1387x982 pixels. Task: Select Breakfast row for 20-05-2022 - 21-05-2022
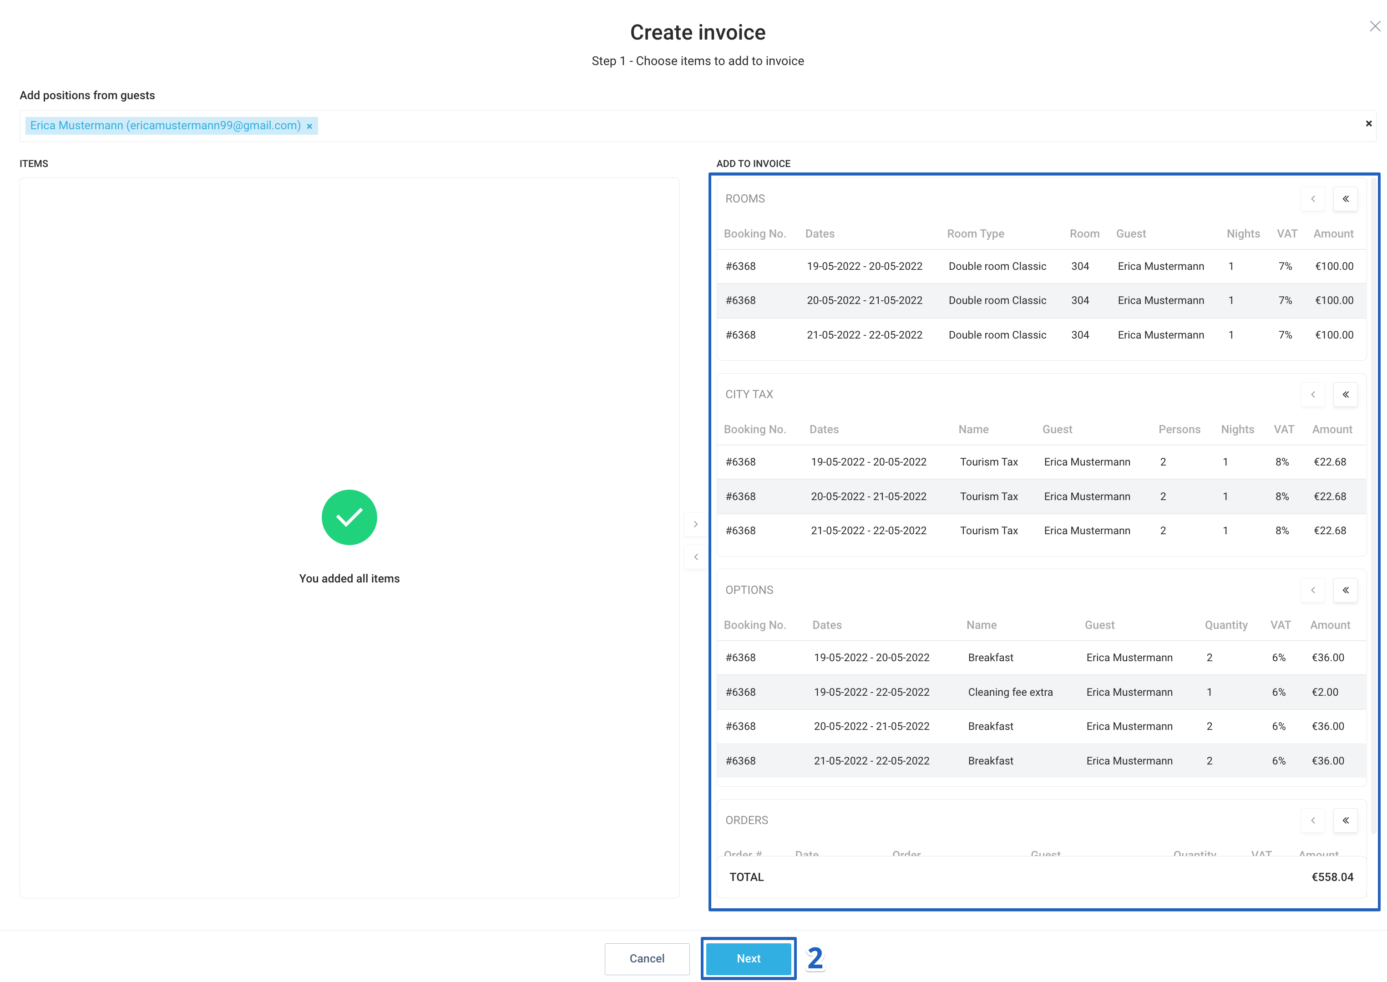point(1041,726)
